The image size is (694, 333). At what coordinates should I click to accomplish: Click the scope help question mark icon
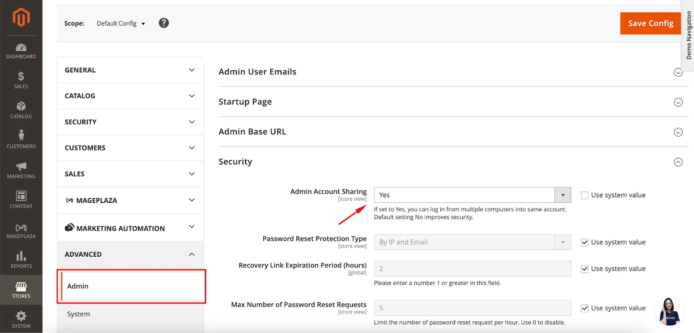(164, 23)
